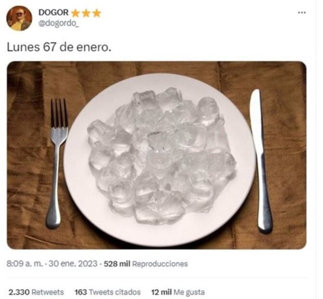Click the knife in the photo
The height and width of the screenshot is (299, 323).
click(261, 161)
